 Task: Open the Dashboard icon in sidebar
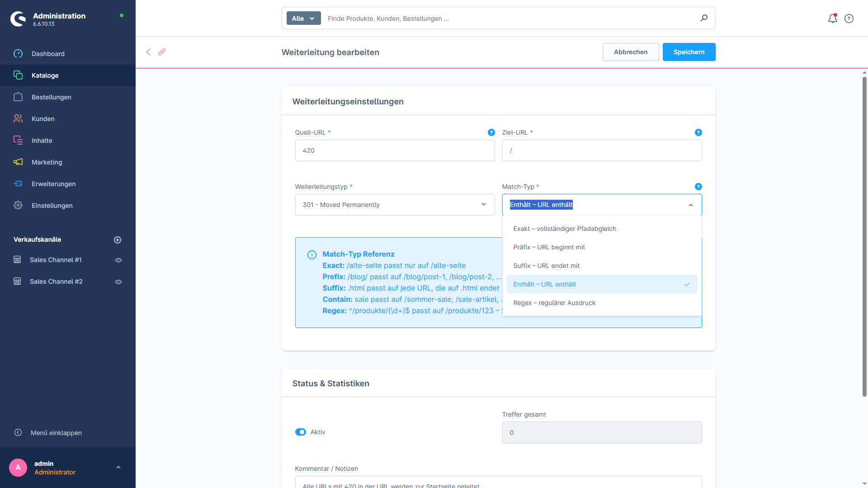pos(18,54)
